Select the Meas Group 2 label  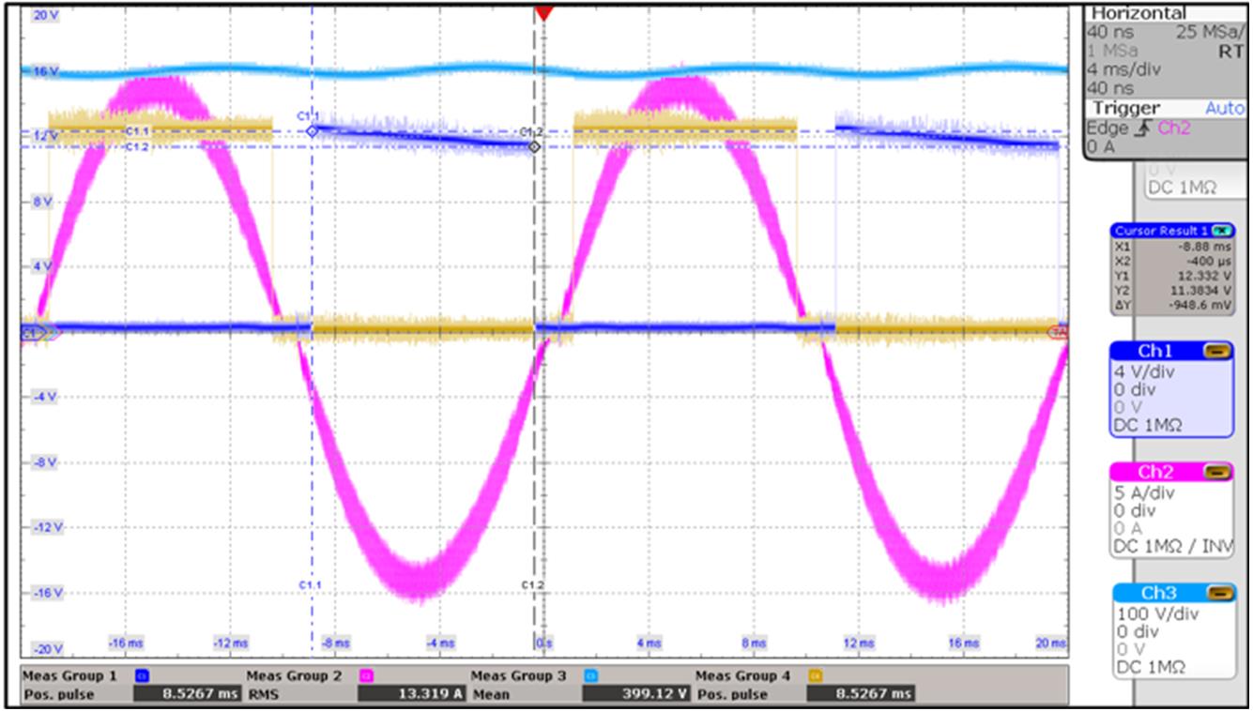click(294, 675)
